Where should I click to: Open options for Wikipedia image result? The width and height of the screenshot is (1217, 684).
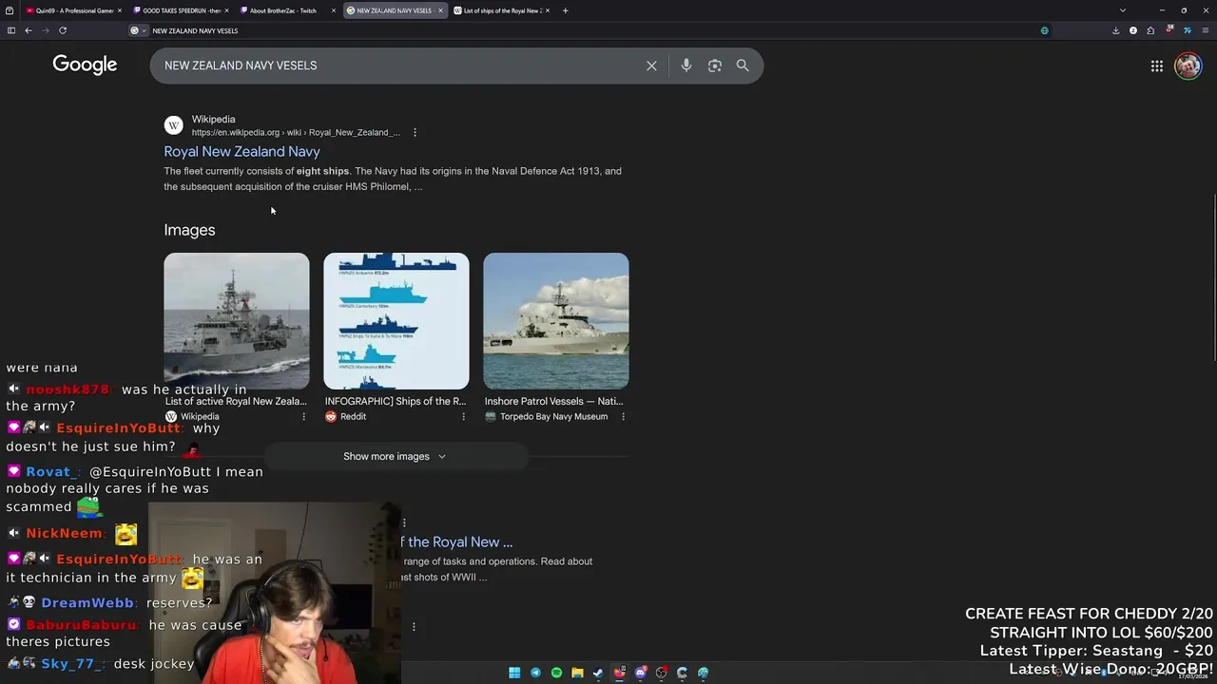(303, 416)
